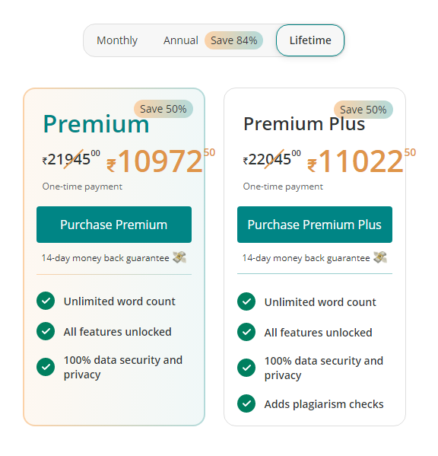The height and width of the screenshot is (456, 438).
Task: Click Premium's data security checkmark icon
Action: [46, 367]
